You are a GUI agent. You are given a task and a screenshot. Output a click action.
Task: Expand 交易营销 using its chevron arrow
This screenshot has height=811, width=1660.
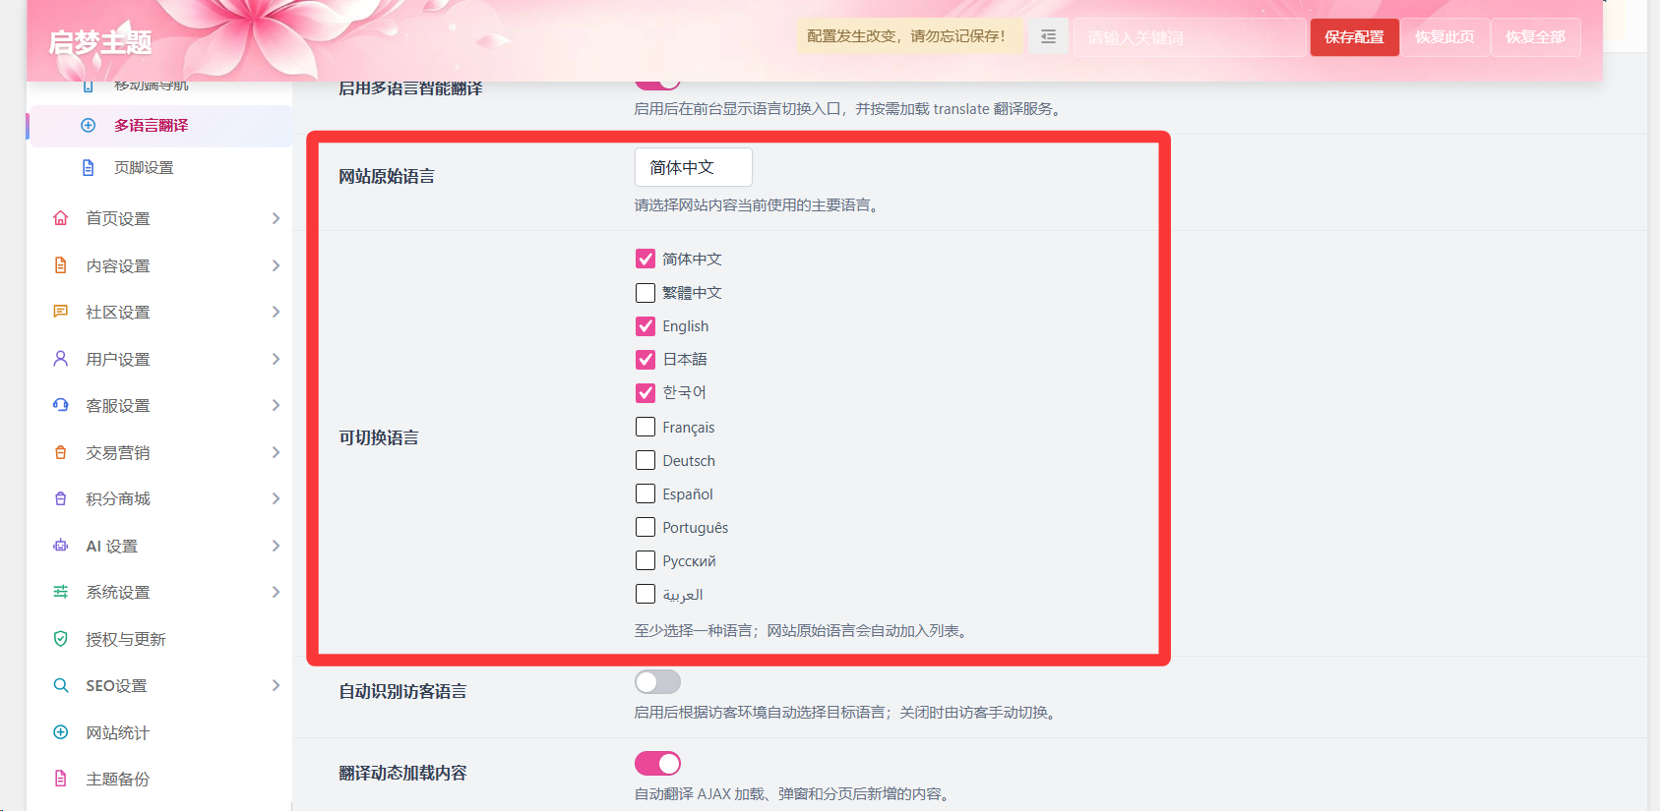(x=276, y=452)
